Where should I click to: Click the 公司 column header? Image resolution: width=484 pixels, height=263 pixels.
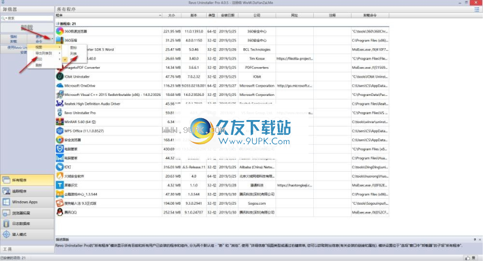(x=257, y=15)
